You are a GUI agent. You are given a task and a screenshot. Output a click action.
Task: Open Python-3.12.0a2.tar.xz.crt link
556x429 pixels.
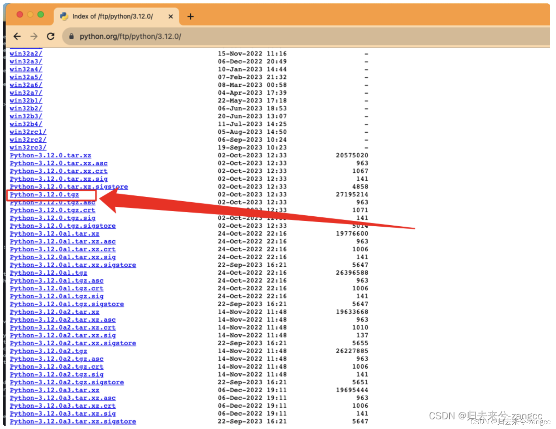[63, 328]
